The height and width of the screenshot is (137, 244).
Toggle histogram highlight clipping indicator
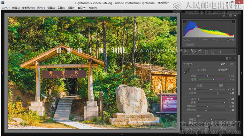pos(234,22)
